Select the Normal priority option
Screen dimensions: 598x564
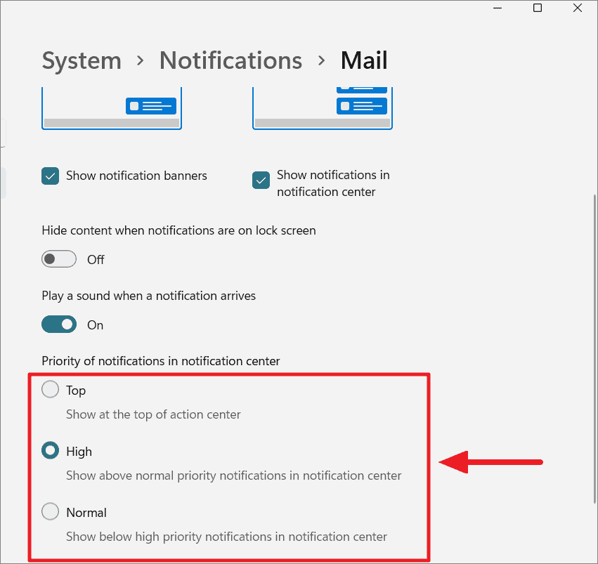point(50,511)
